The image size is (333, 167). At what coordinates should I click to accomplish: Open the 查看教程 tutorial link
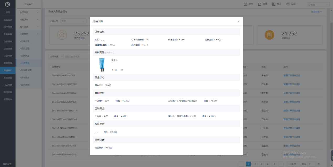[317, 12]
